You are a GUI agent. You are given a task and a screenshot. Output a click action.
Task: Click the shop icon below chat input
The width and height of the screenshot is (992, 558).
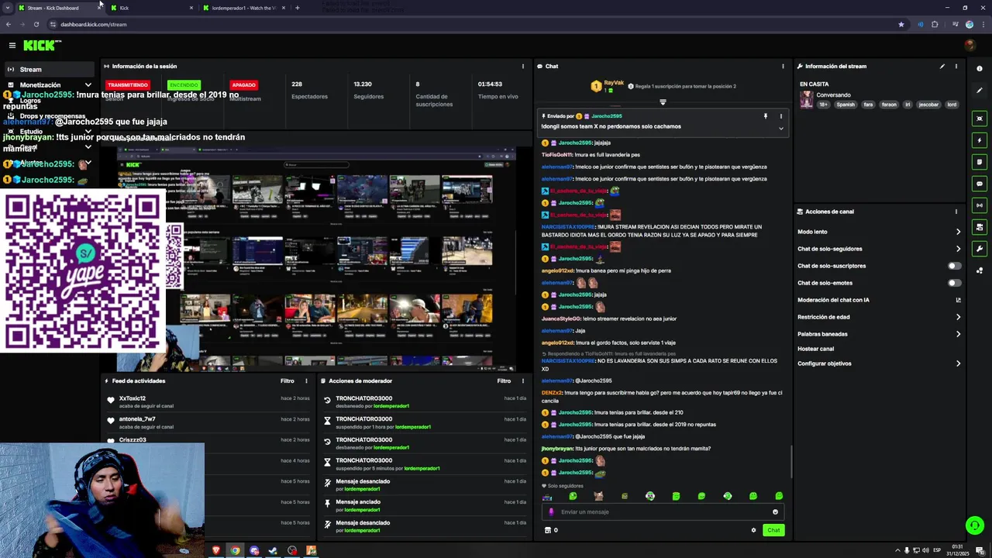[x=548, y=530]
